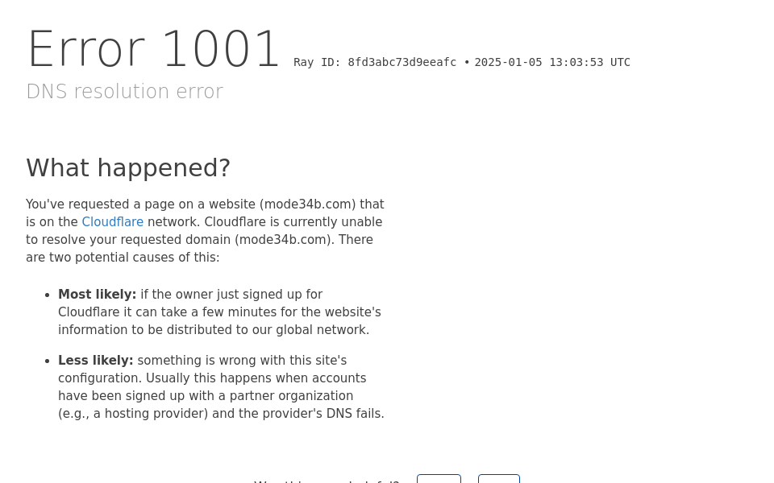Screen dimensions: 774x483
Task: Click the second mode34b.com domain mention
Action: (282, 240)
